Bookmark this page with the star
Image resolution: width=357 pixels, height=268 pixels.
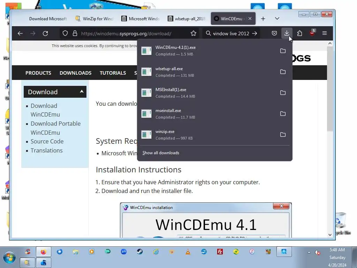[x=193, y=33]
